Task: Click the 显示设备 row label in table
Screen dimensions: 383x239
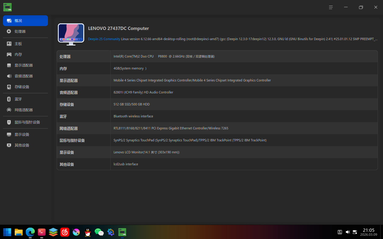Action: coord(67,152)
